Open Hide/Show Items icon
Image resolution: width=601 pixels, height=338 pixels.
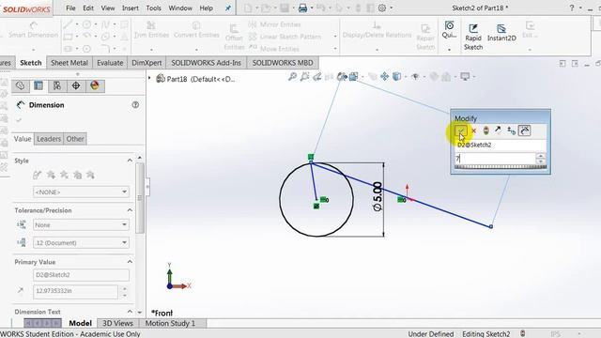point(415,77)
